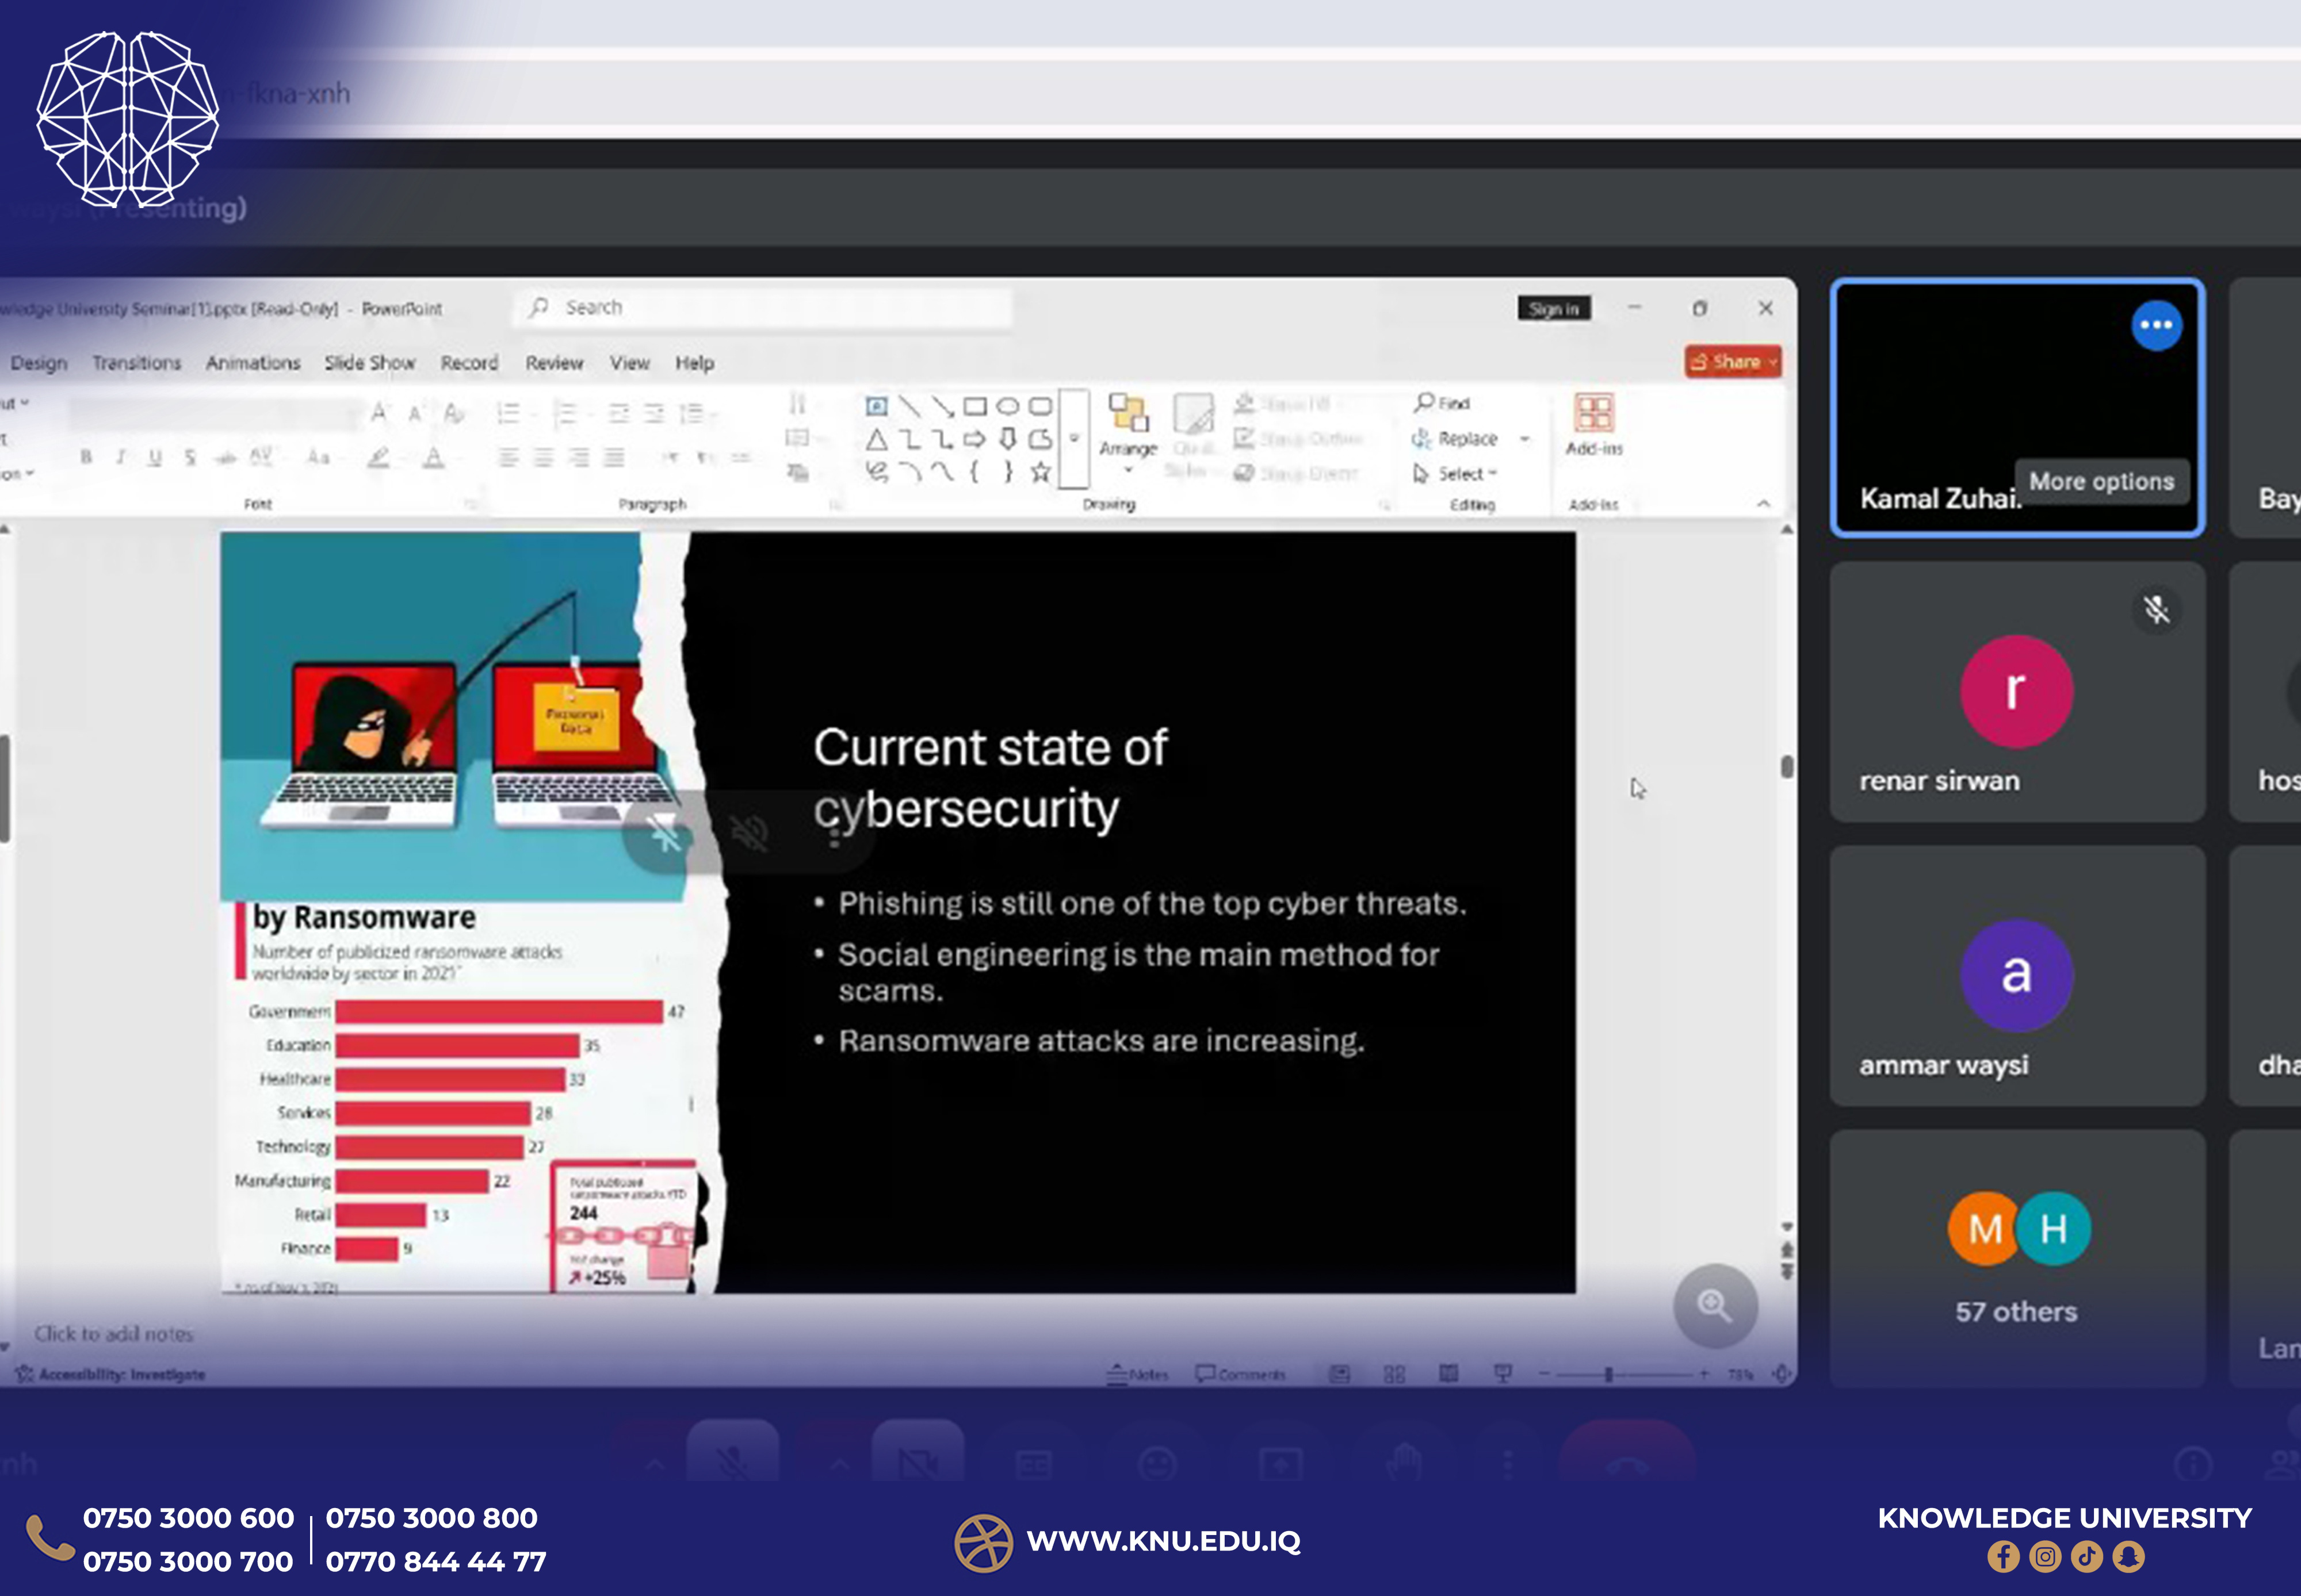Click the zoom slider handle
Viewport: 2301px width, 1596px height.
[x=1608, y=1375]
